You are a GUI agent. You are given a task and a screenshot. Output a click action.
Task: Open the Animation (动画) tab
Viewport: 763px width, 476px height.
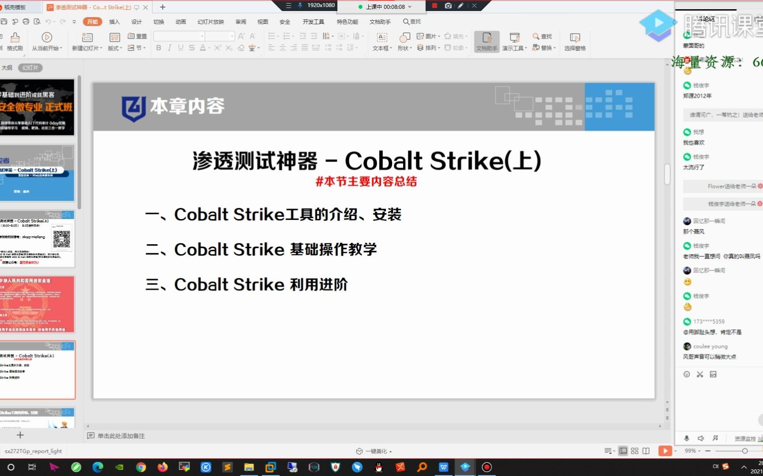point(181,22)
